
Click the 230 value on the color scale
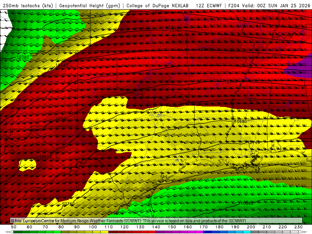pos(298,227)
